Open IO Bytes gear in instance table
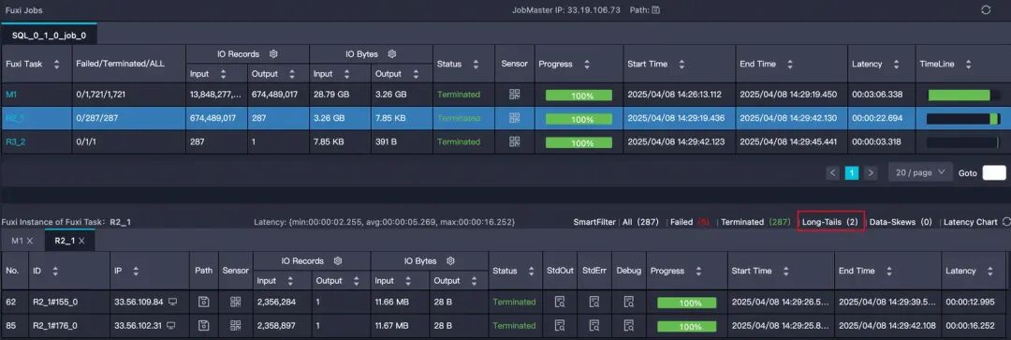This screenshot has width=1011, height=340. pos(450,260)
